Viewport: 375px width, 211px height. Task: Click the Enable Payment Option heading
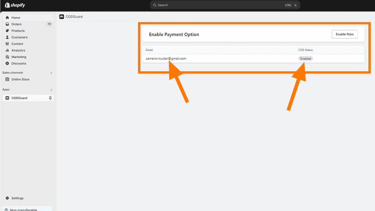174,34
